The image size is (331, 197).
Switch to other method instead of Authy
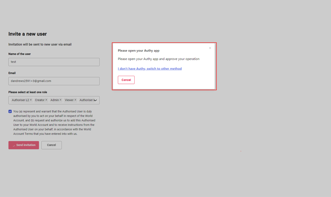[x=150, y=69]
